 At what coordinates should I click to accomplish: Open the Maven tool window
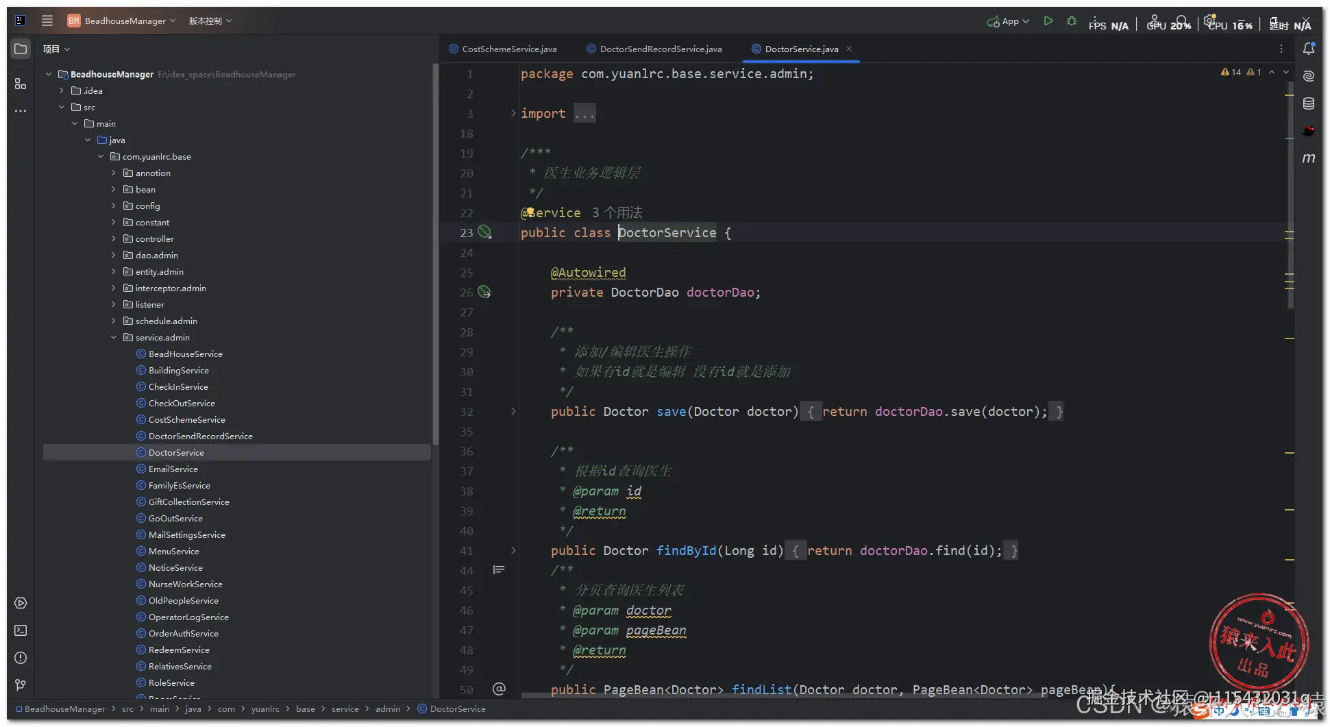click(1309, 158)
